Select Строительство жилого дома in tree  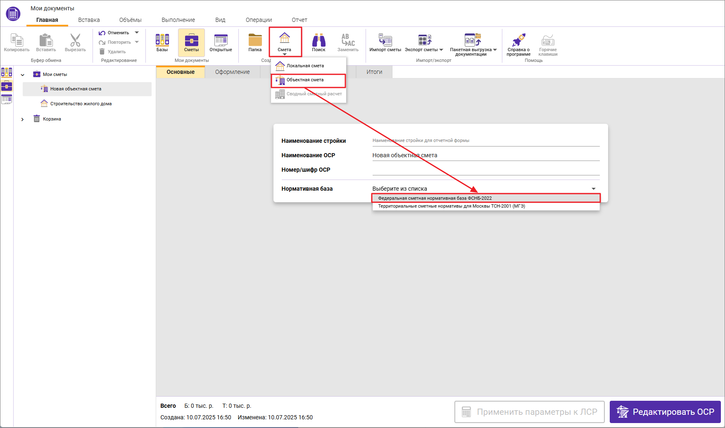point(81,104)
